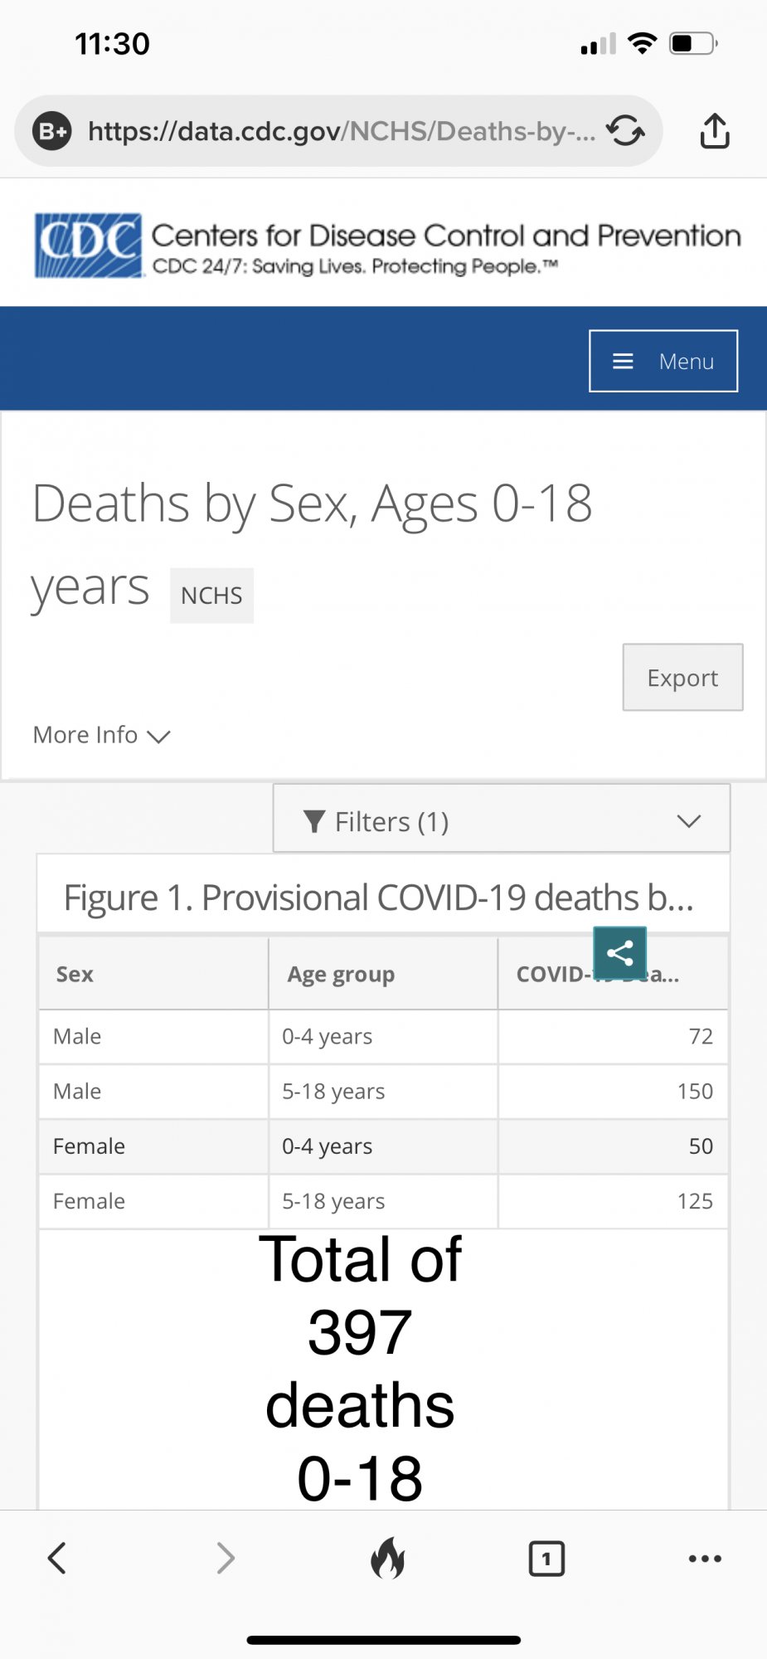Viewport: 767px width, 1659px height.
Task: Expand the More Info section
Action: point(101,735)
